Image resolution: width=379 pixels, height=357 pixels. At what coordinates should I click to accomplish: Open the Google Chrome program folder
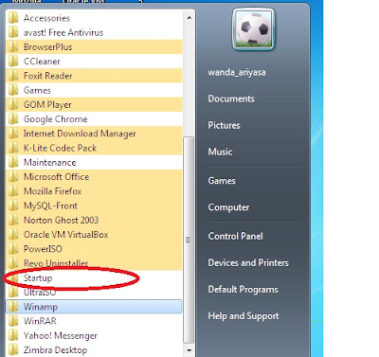[94, 119]
